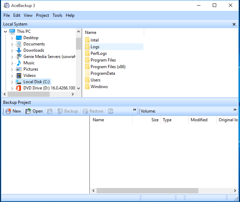Click the tree vertical scrollbar thumb
This screenshot has height=202, width=240.
pyautogui.click(x=78, y=44)
